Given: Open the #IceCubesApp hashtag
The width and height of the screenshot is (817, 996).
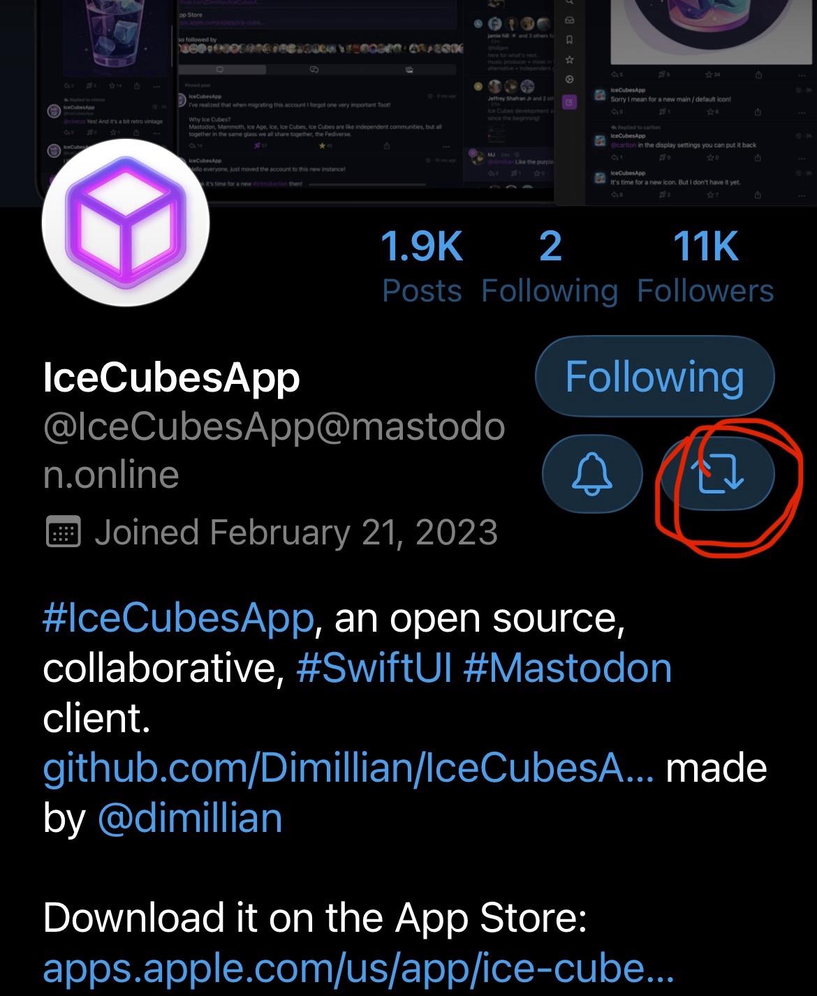Looking at the screenshot, I should (177, 618).
